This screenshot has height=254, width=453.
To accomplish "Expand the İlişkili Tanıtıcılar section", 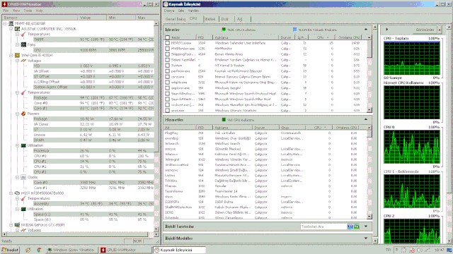I will (366, 226).
